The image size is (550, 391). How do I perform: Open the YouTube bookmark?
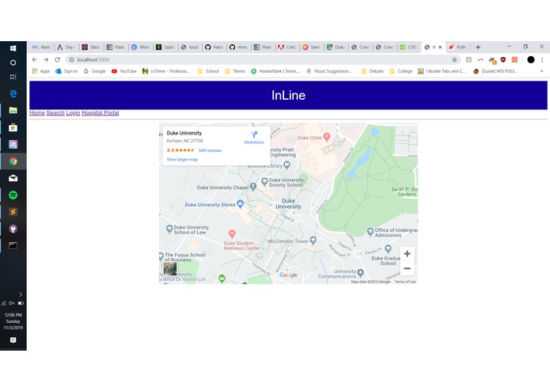coord(124,71)
